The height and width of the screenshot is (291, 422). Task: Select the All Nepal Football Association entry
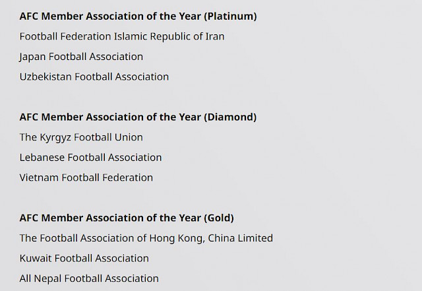click(x=89, y=278)
